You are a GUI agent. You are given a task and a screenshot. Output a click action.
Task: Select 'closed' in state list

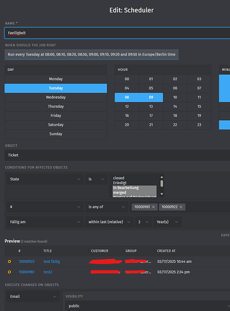[x=134, y=178]
